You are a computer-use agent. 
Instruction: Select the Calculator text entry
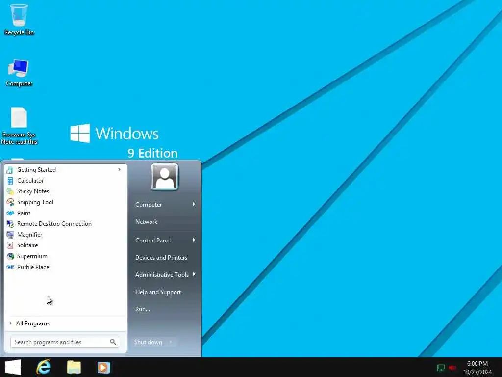[x=30, y=181]
